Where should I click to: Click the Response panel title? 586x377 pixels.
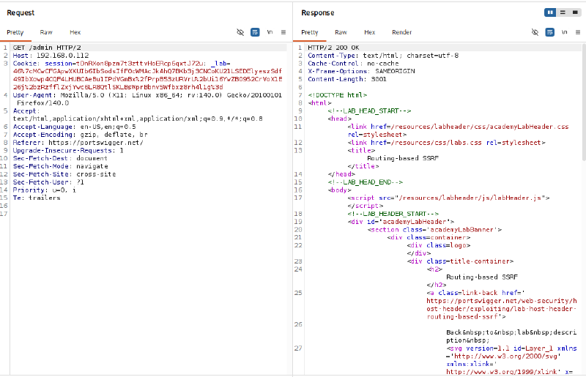pyautogui.click(x=318, y=12)
